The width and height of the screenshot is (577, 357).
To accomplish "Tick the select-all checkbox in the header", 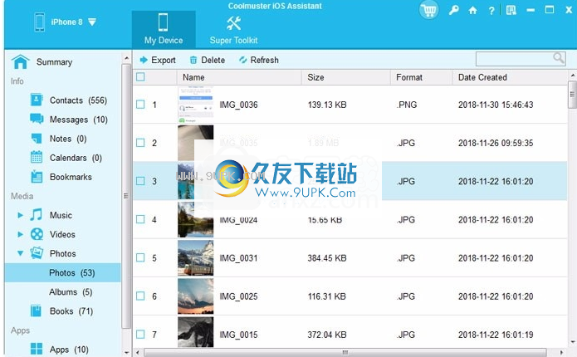I will pyautogui.click(x=140, y=77).
